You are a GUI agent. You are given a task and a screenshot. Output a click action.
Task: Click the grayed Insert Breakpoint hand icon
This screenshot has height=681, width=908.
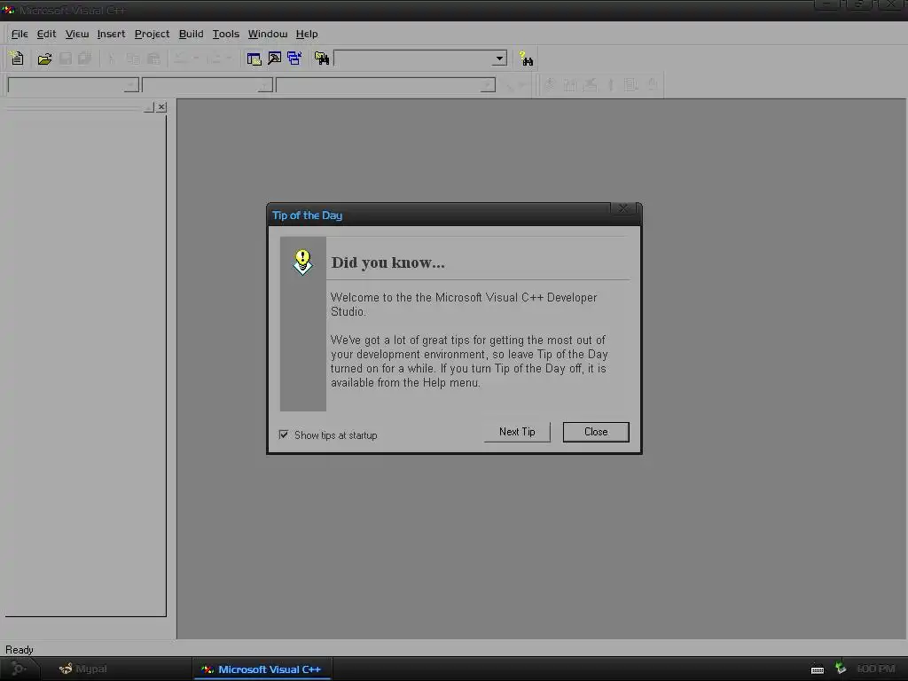(x=652, y=85)
